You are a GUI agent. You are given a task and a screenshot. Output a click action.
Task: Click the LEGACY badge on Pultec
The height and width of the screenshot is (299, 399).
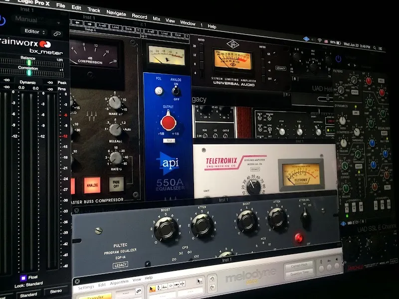point(120,265)
